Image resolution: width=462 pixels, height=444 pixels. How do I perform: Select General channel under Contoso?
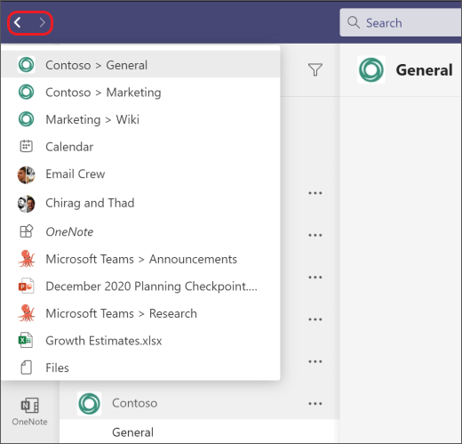[x=199, y=432]
